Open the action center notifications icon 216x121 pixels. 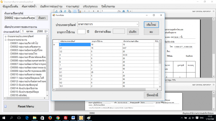(x=197, y=118)
